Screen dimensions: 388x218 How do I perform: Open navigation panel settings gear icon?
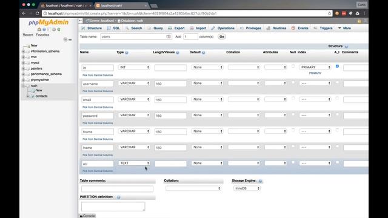[54, 30]
